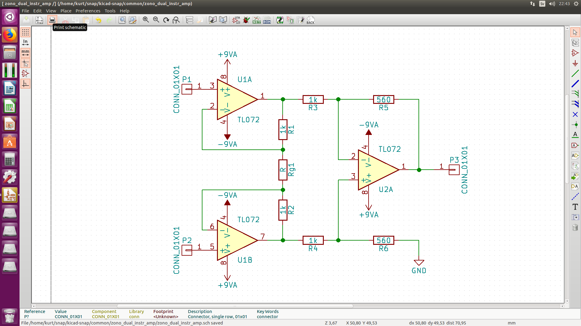Select the place bus tool
Viewport: 581px width, 326px height.
coord(575,84)
